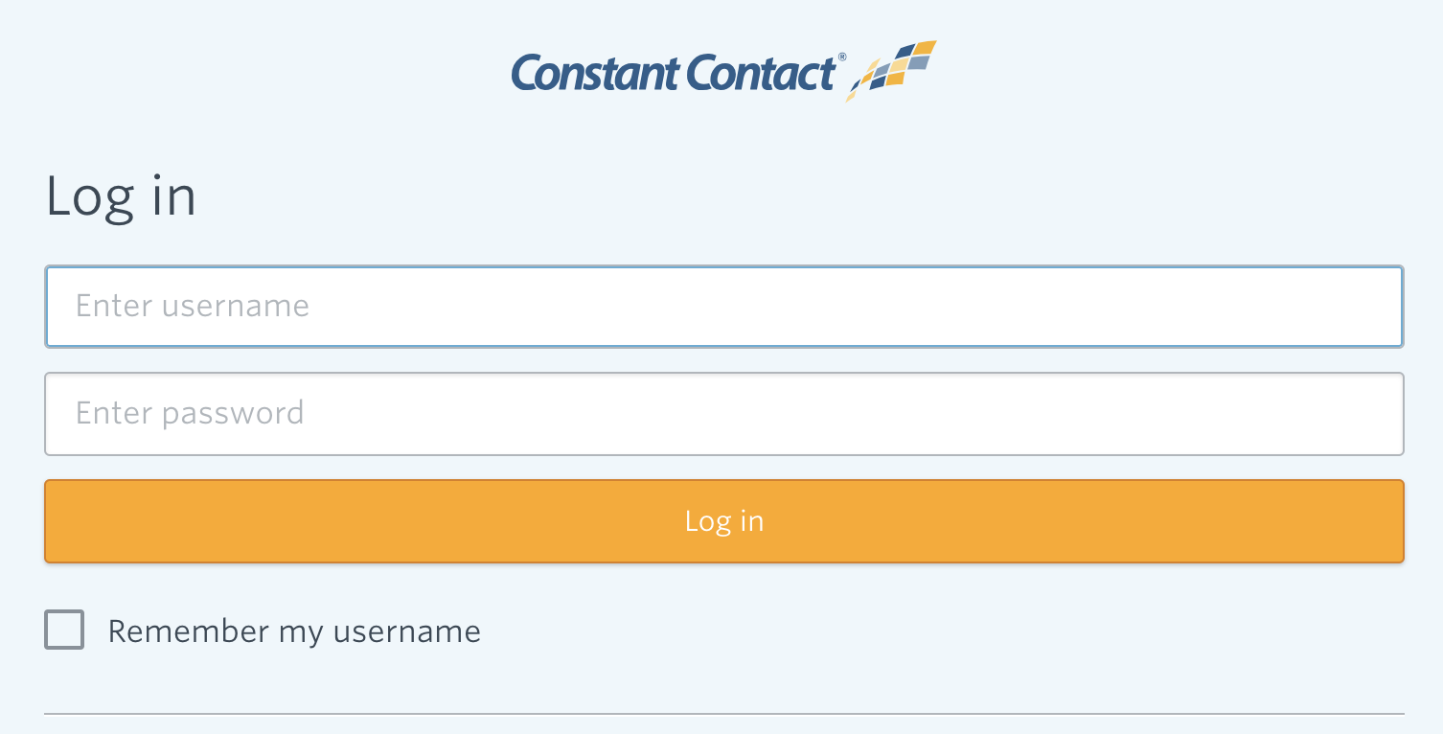Click the gray diamond in the logo graphic

pyautogui.click(x=918, y=63)
